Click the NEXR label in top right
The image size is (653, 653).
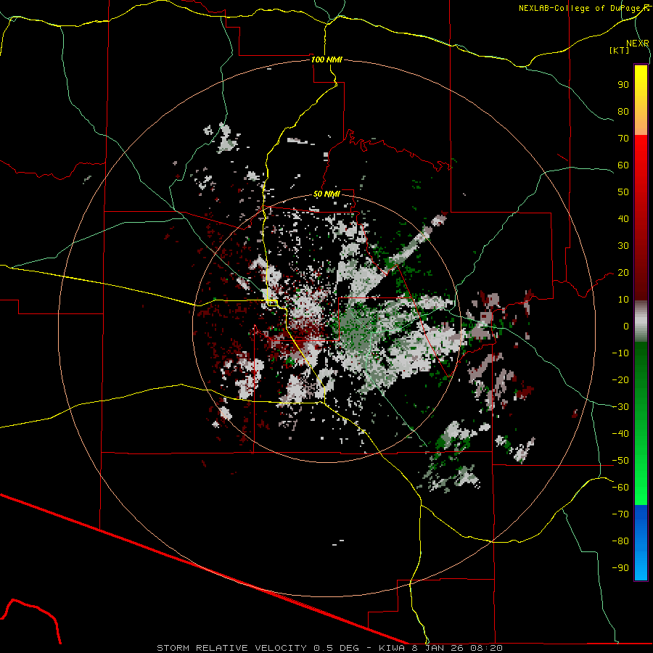(638, 44)
